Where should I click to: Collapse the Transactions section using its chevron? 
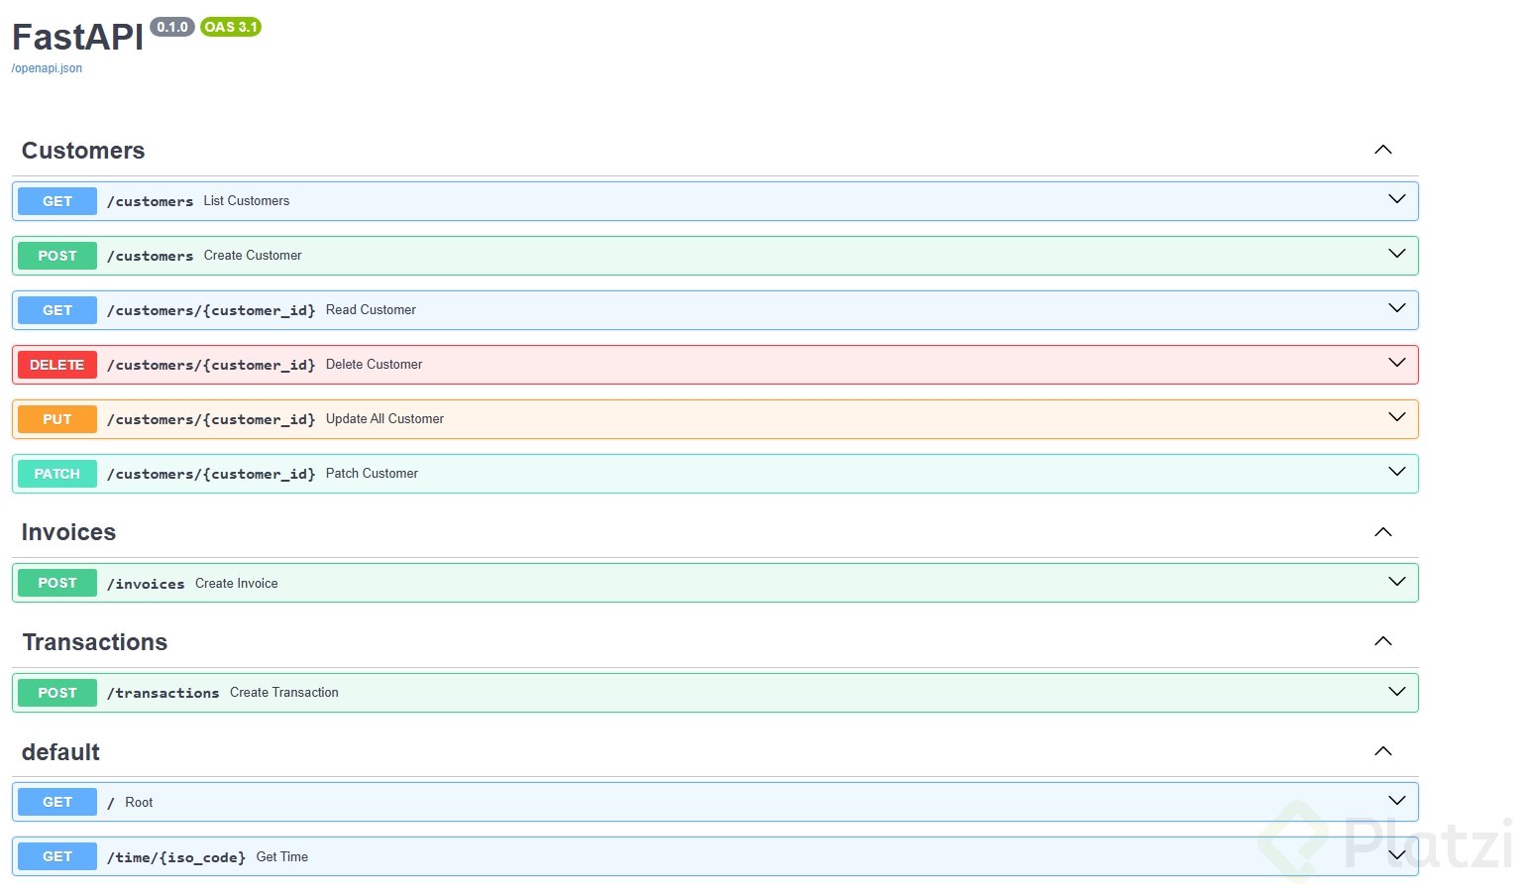coord(1383,641)
